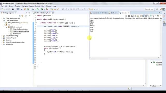Collapse the CollectionExample project
The image size is (166, 93).
coord(2,21)
